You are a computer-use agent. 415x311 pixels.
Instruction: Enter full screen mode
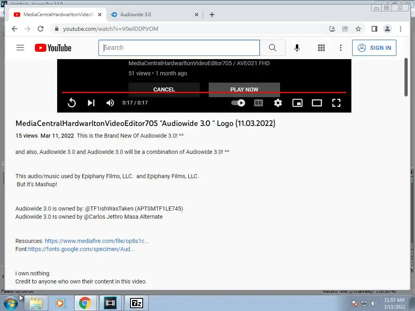click(336, 102)
